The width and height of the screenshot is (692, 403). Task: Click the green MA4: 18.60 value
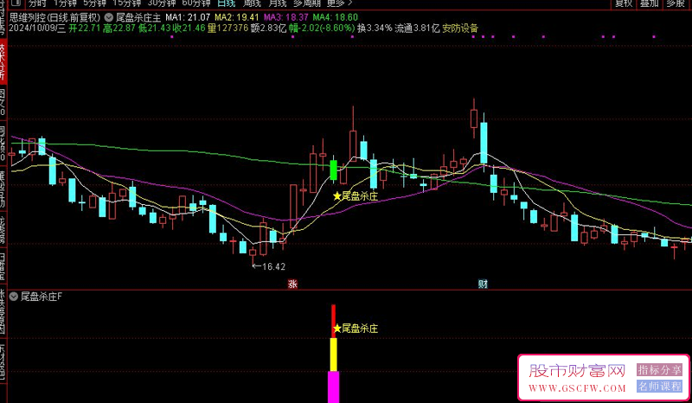click(336, 17)
